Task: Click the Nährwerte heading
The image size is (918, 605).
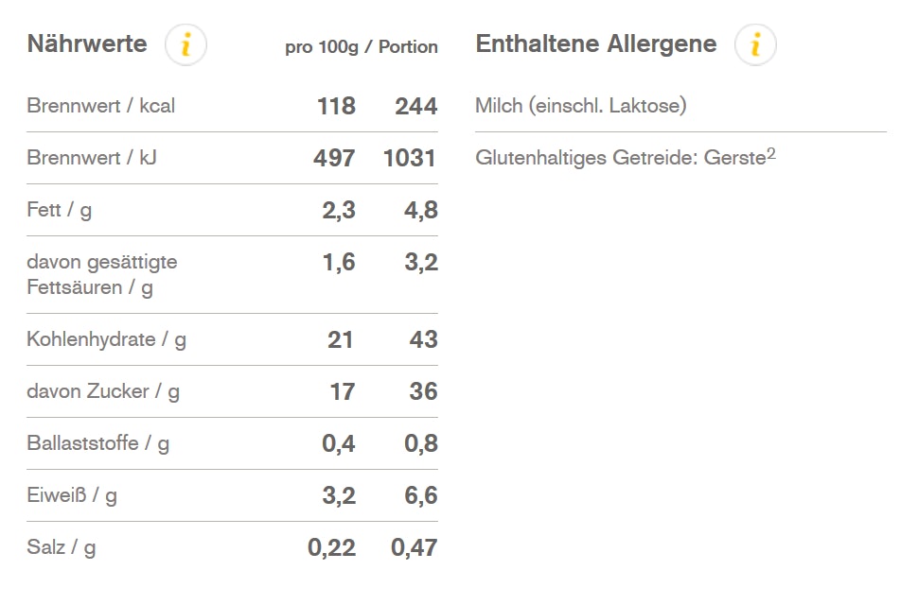Action: 87,44
